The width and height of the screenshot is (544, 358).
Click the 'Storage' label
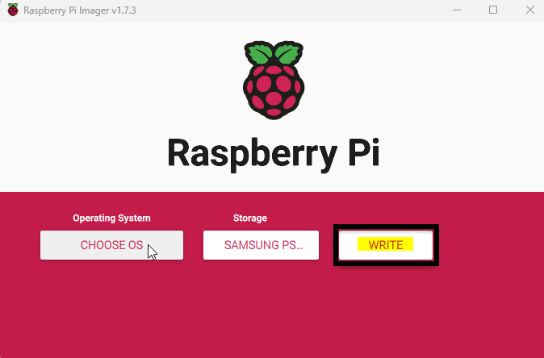click(250, 218)
